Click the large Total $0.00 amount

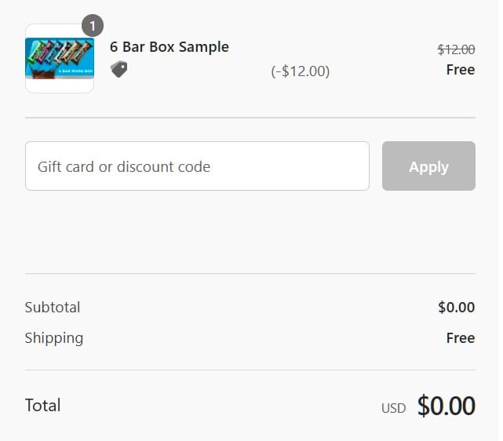[x=446, y=406]
